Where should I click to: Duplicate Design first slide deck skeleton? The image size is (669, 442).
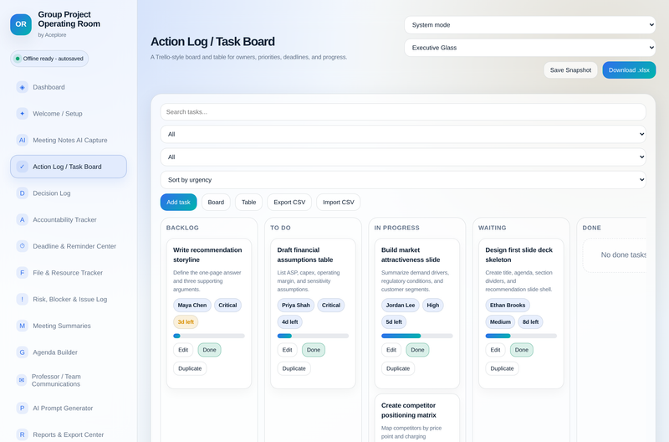pyautogui.click(x=503, y=368)
